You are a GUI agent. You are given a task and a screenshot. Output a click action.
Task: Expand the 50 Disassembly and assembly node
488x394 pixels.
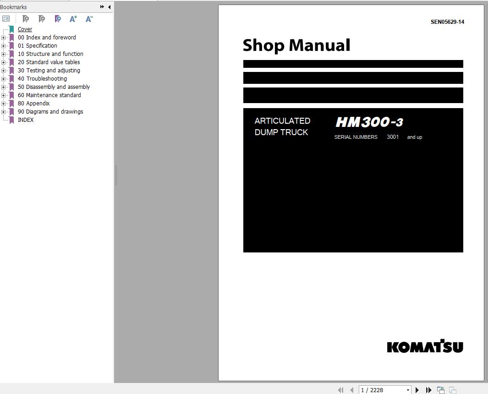pos(3,87)
